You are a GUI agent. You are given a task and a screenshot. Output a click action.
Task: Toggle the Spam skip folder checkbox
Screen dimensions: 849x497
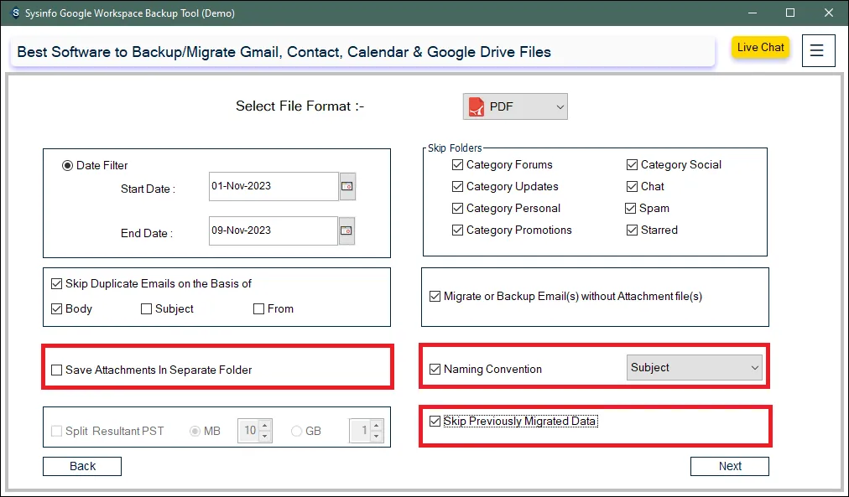tap(631, 209)
